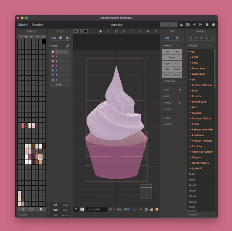Expand the BOOLEAN section

coord(169,81)
